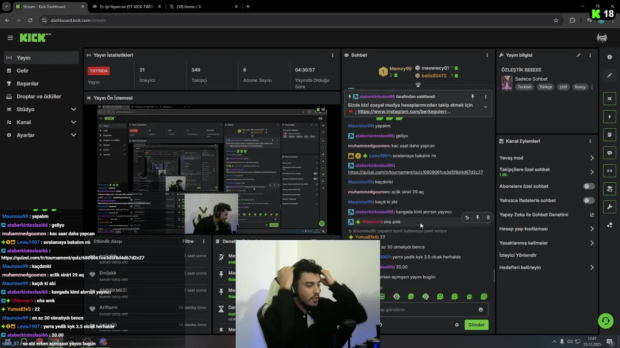Open the three-dot menu of Yayın İstatistikleri panel

(332, 55)
